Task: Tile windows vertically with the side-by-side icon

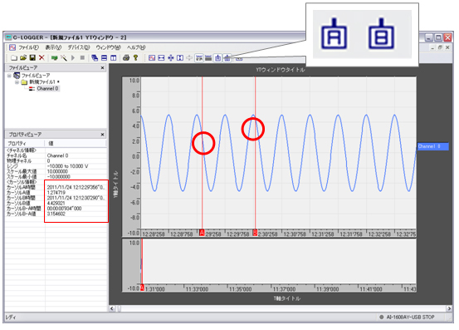Action: pos(113,58)
